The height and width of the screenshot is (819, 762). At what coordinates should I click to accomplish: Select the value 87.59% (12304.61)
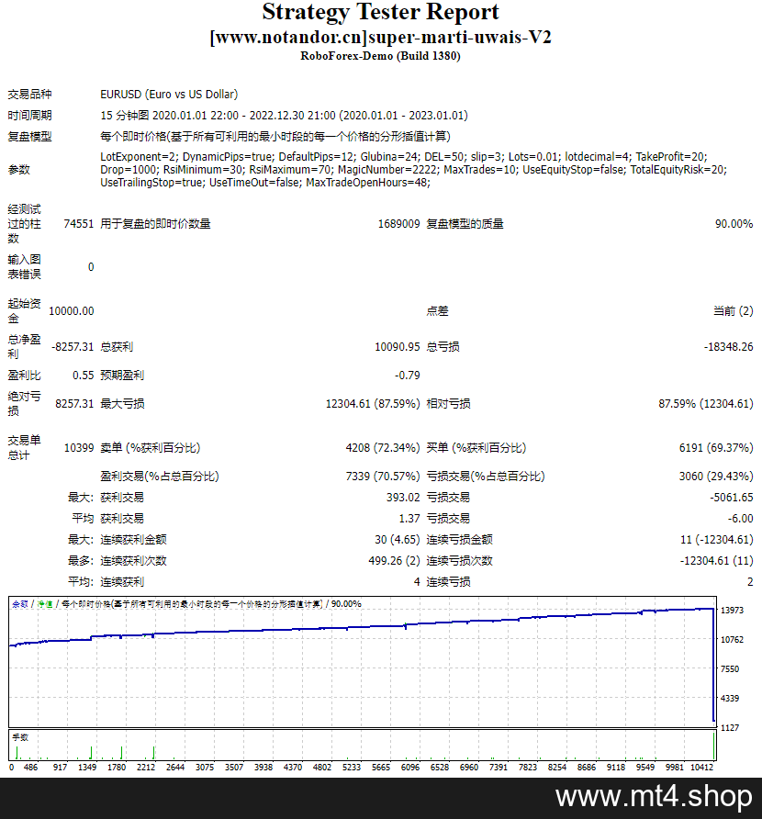[706, 404]
